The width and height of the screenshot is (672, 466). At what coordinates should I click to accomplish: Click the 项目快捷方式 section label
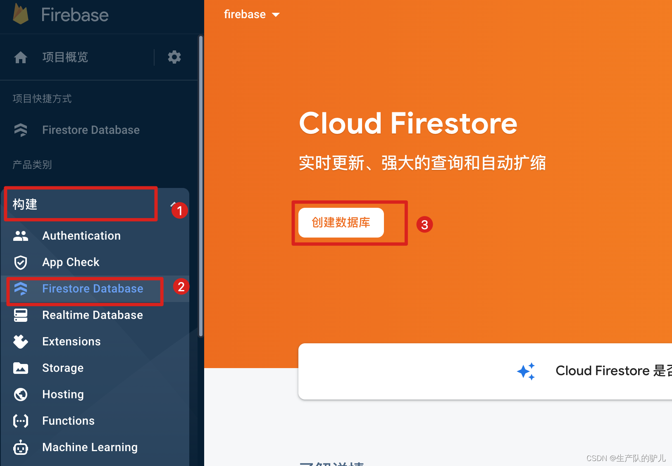coord(42,99)
